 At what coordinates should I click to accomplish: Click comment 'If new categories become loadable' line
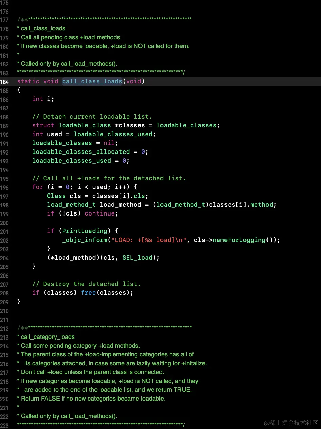coord(108,381)
